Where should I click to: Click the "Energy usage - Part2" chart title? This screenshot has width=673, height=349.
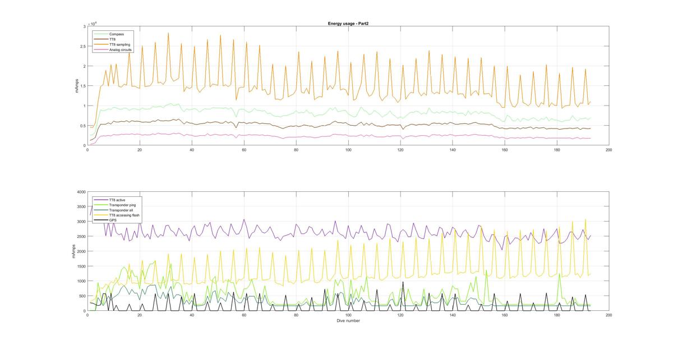point(348,23)
